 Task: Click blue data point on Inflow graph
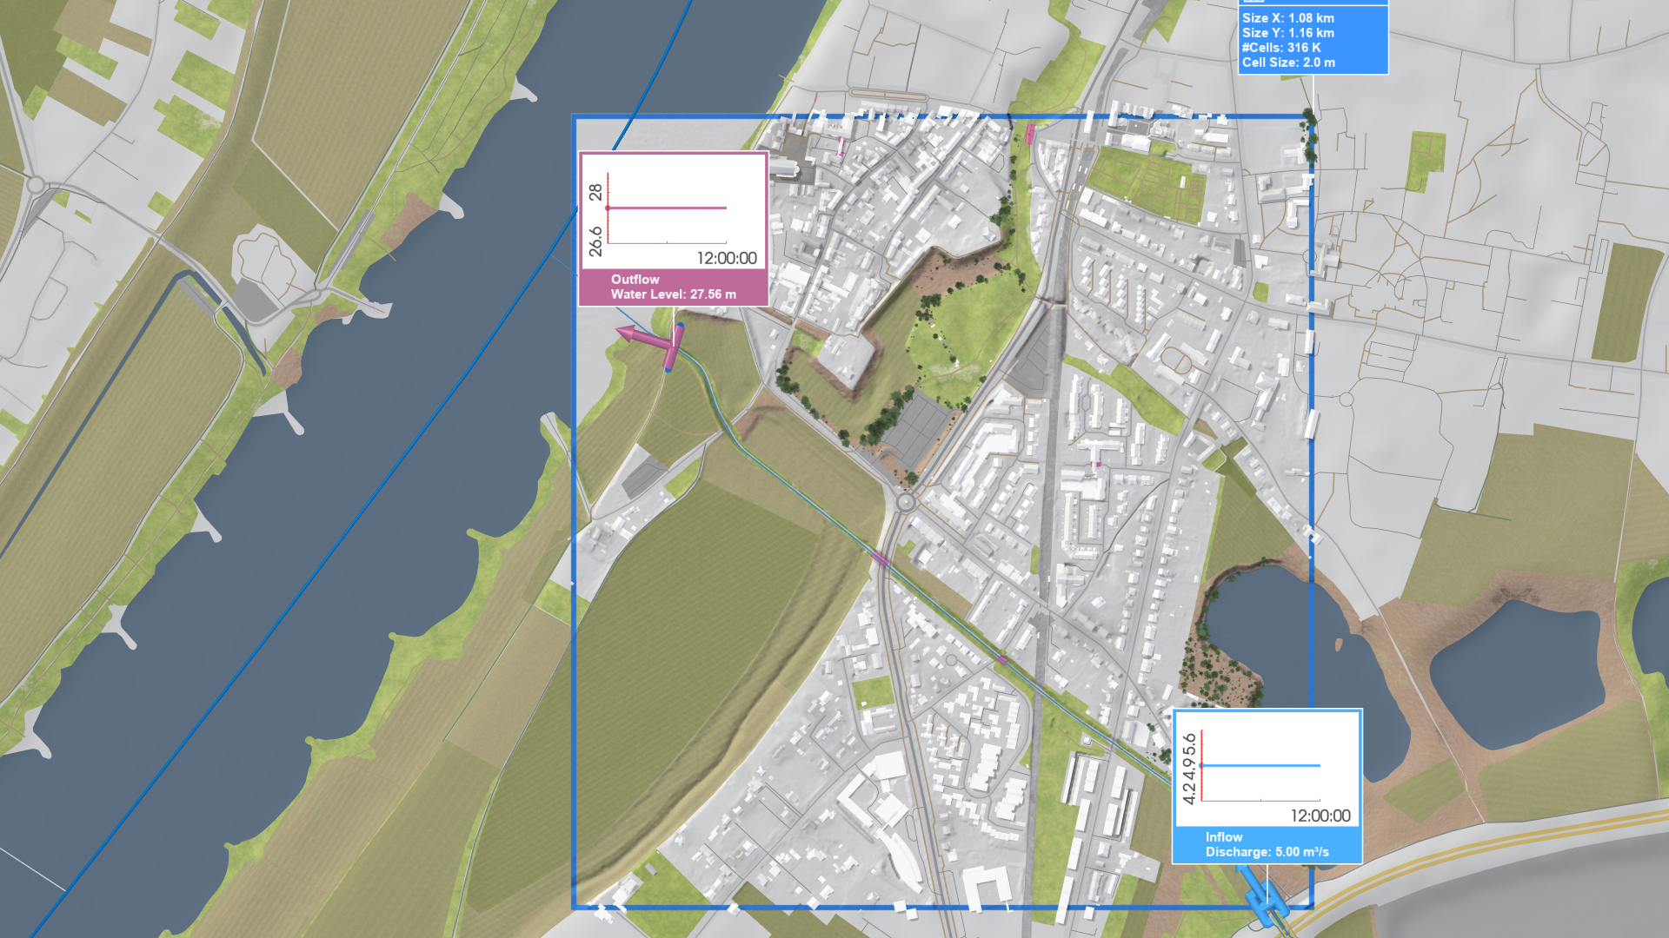pyautogui.click(x=1201, y=765)
